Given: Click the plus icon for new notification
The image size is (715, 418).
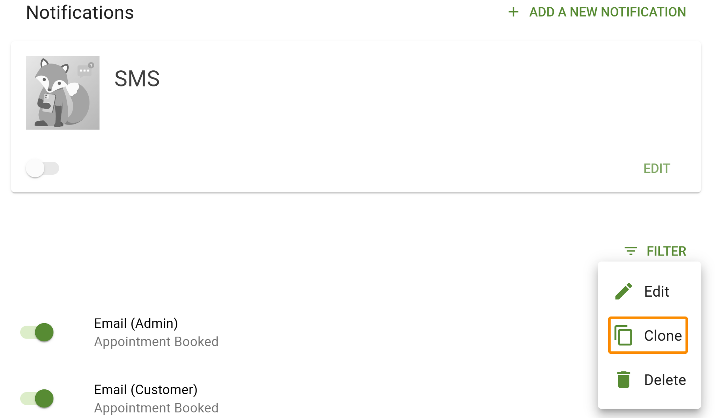Looking at the screenshot, I should click(513, 12).
